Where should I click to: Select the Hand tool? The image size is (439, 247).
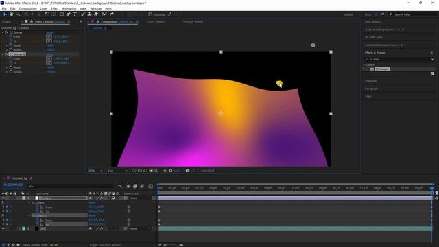click(12, 14)
